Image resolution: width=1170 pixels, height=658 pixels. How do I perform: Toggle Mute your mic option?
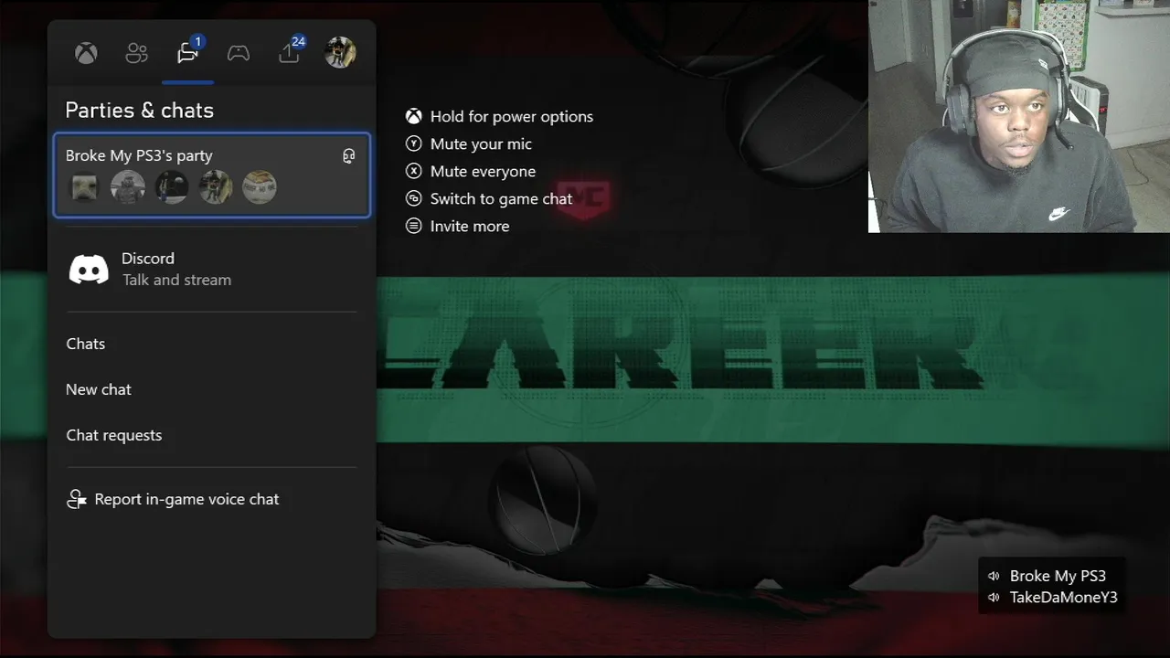click(469, 143)
